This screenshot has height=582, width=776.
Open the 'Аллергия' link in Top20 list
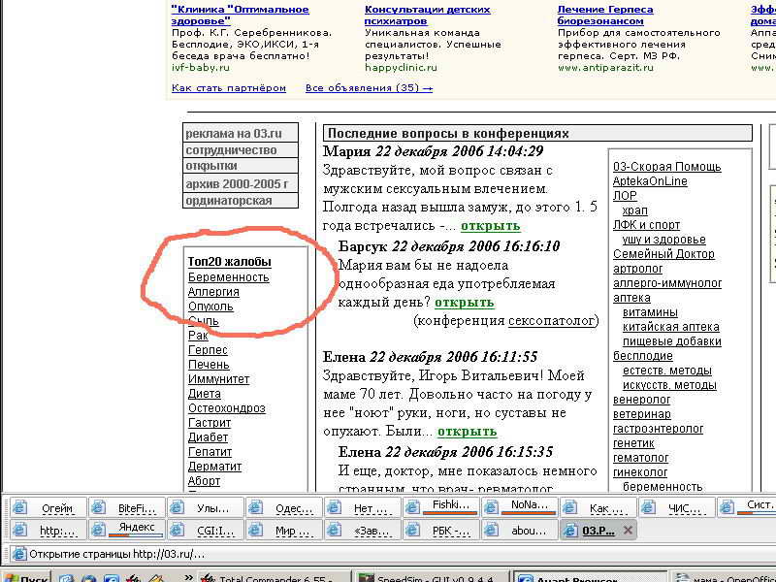pyautogui.click(x=213, y=292)
